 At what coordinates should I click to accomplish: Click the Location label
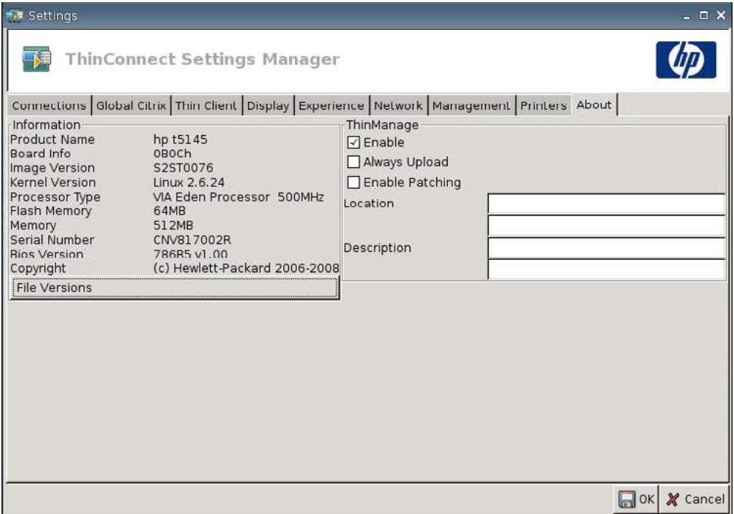369,204
